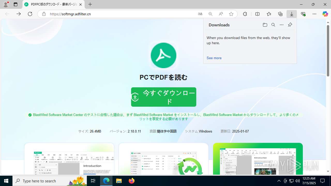Screen dimensions: 331x186
Task: Open more options in Downloads panel
Action: point(282,25)
